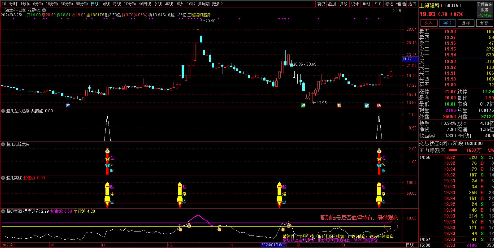This screenshot has width=494, height=248.
Task: Expand 超凡突破 indicator dropdown
Action: pyautogui.click(x=3, y=178)
